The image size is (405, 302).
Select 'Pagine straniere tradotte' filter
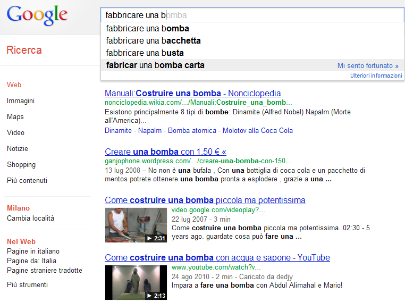tap(45, 271)
